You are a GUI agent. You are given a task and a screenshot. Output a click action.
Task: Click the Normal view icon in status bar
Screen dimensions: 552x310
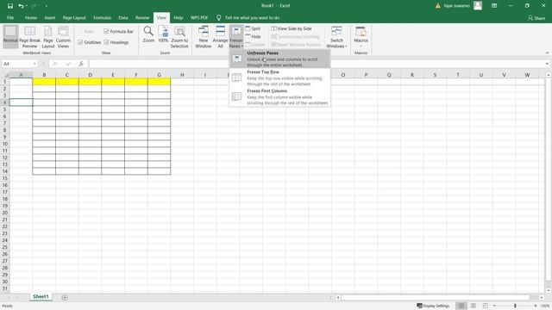[461, 306]
